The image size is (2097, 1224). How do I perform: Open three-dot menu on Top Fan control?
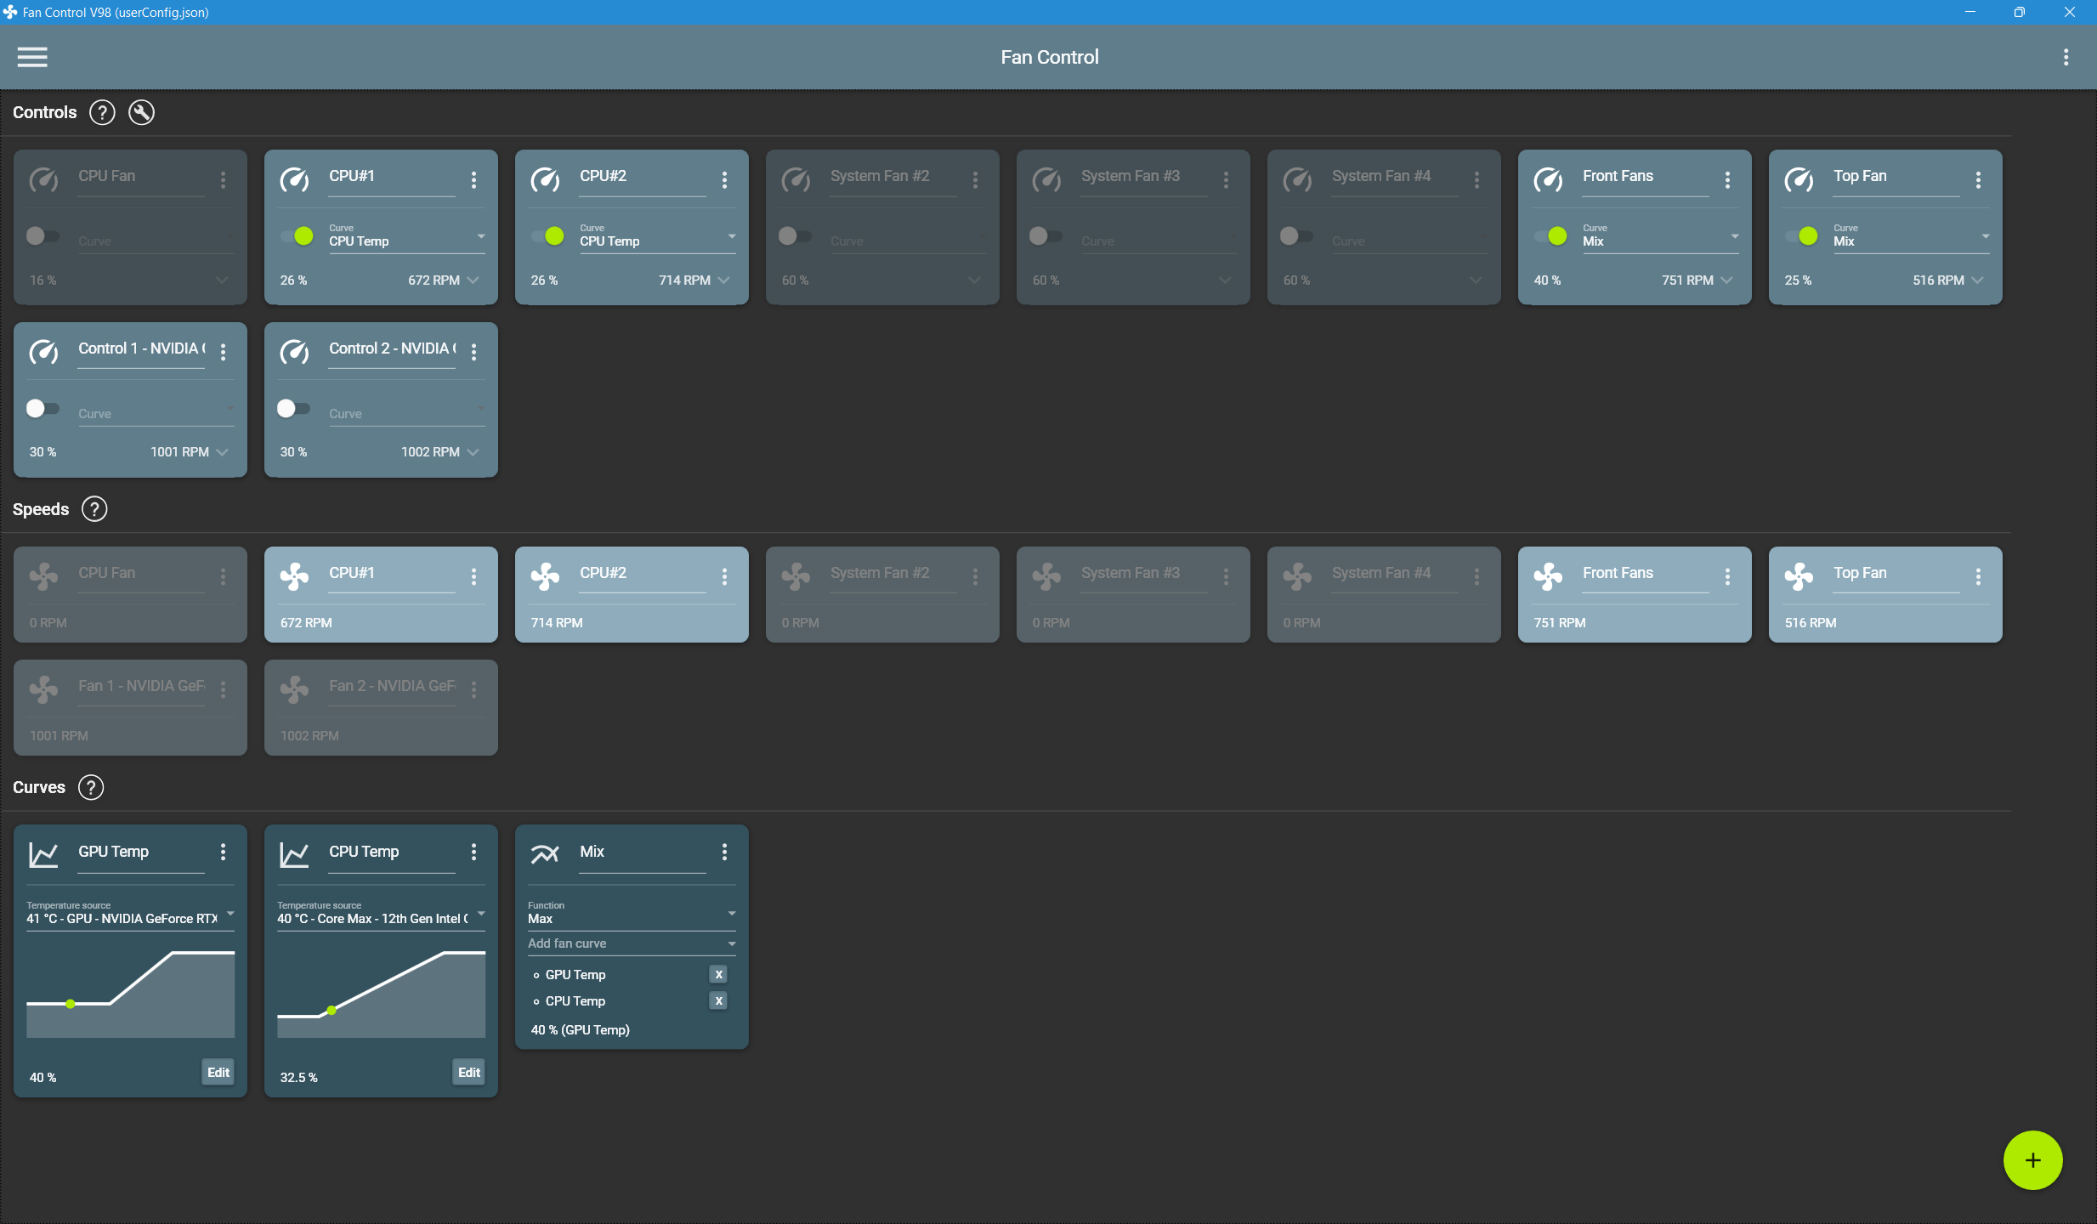[1978, 179]
